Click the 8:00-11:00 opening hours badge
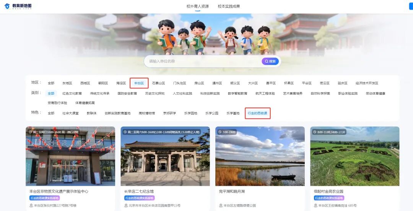413x211 pixels. coord(329,132)
